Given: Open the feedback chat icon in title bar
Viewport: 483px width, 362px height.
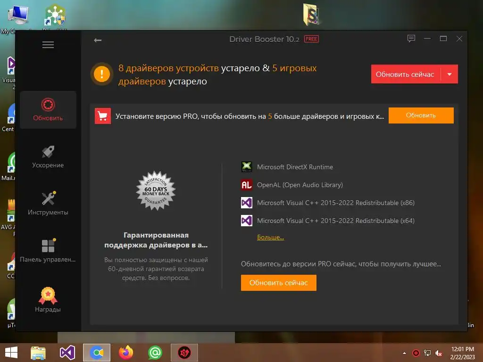Looking at the screenshot, I should 411,39.
